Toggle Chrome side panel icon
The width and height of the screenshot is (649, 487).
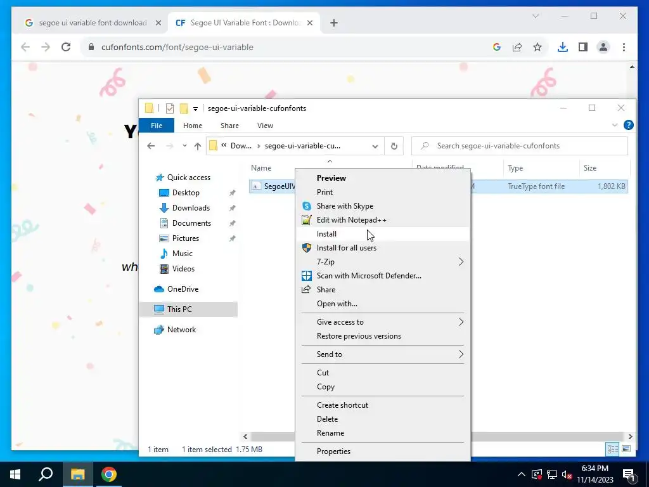click(x=583, y=47)
